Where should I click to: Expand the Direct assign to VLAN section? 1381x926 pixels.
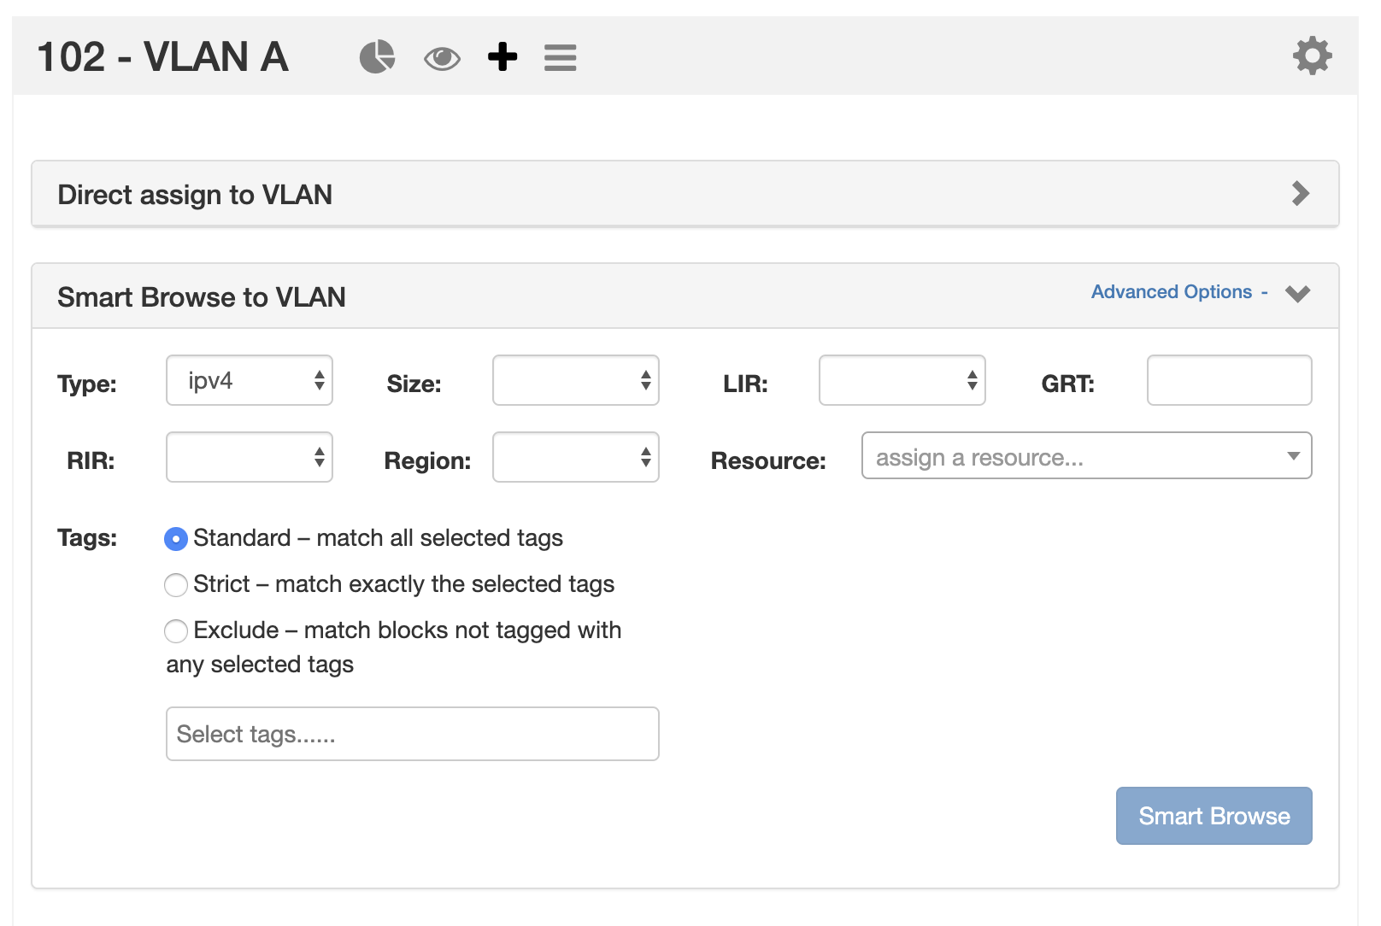click(x=1300, y=194)
